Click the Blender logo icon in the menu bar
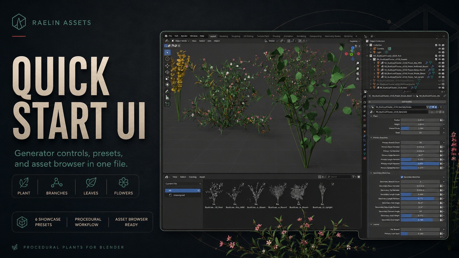This screenshot has height=258, width=459. (x=166, y=36)
